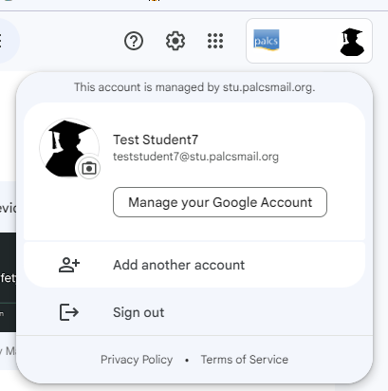Image resolution: width=388 pixels, height=391 pixels.
Task: Click the sign out arrow icon
Action: point(69,312)
